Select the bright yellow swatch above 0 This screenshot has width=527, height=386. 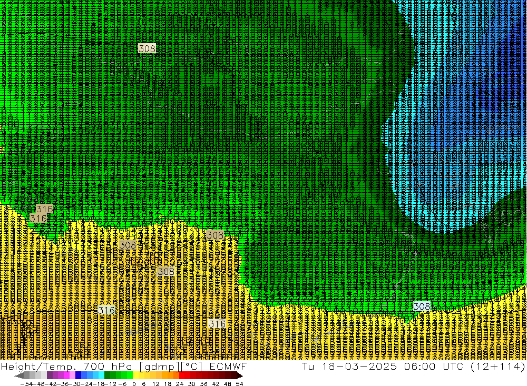[135, 375]
